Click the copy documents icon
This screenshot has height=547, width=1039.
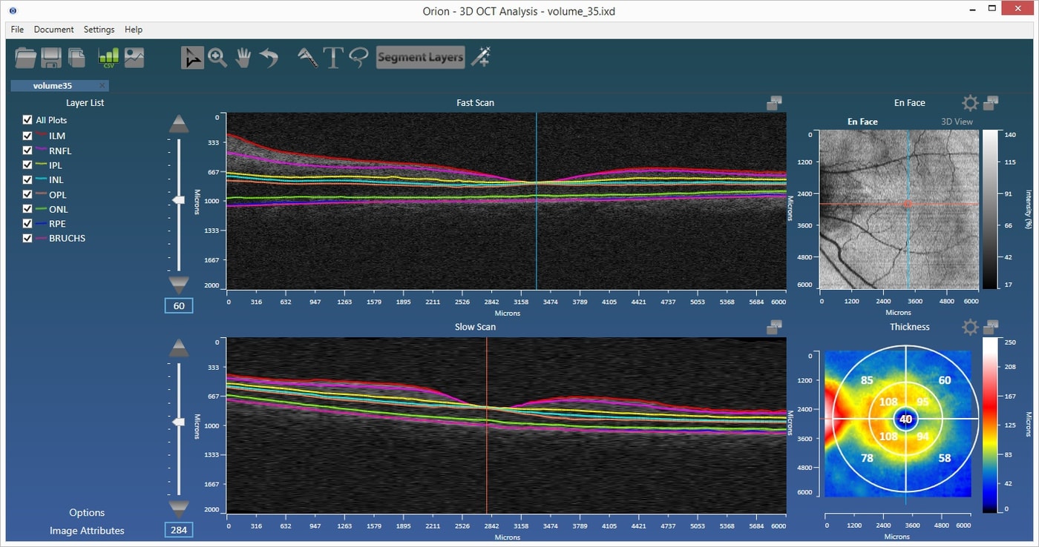pyautogui.click(x=76, y=57)
